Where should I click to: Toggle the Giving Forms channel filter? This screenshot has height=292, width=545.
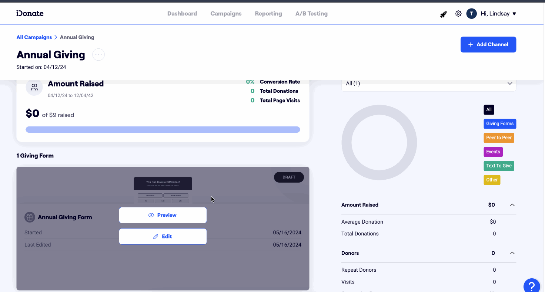tap(499, 123)
